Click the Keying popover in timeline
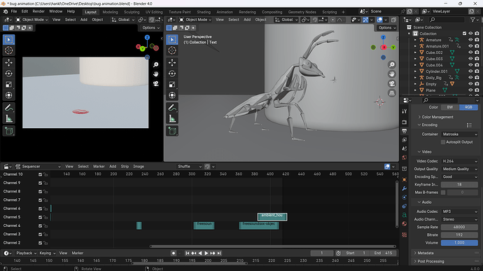This screenshot has height=271, width=483. coord(48,253)
